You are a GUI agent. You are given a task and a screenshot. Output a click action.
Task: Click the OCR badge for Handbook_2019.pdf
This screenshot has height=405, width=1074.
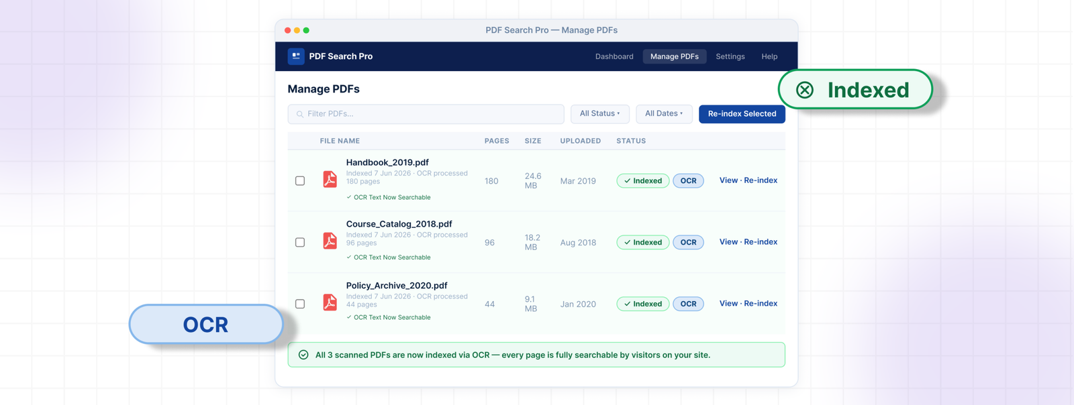(688, 180)
